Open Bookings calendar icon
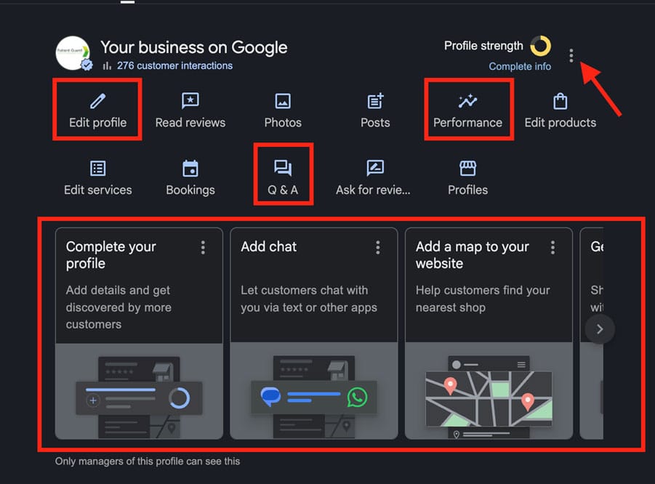The image size is (655, 484). [190, 169]
